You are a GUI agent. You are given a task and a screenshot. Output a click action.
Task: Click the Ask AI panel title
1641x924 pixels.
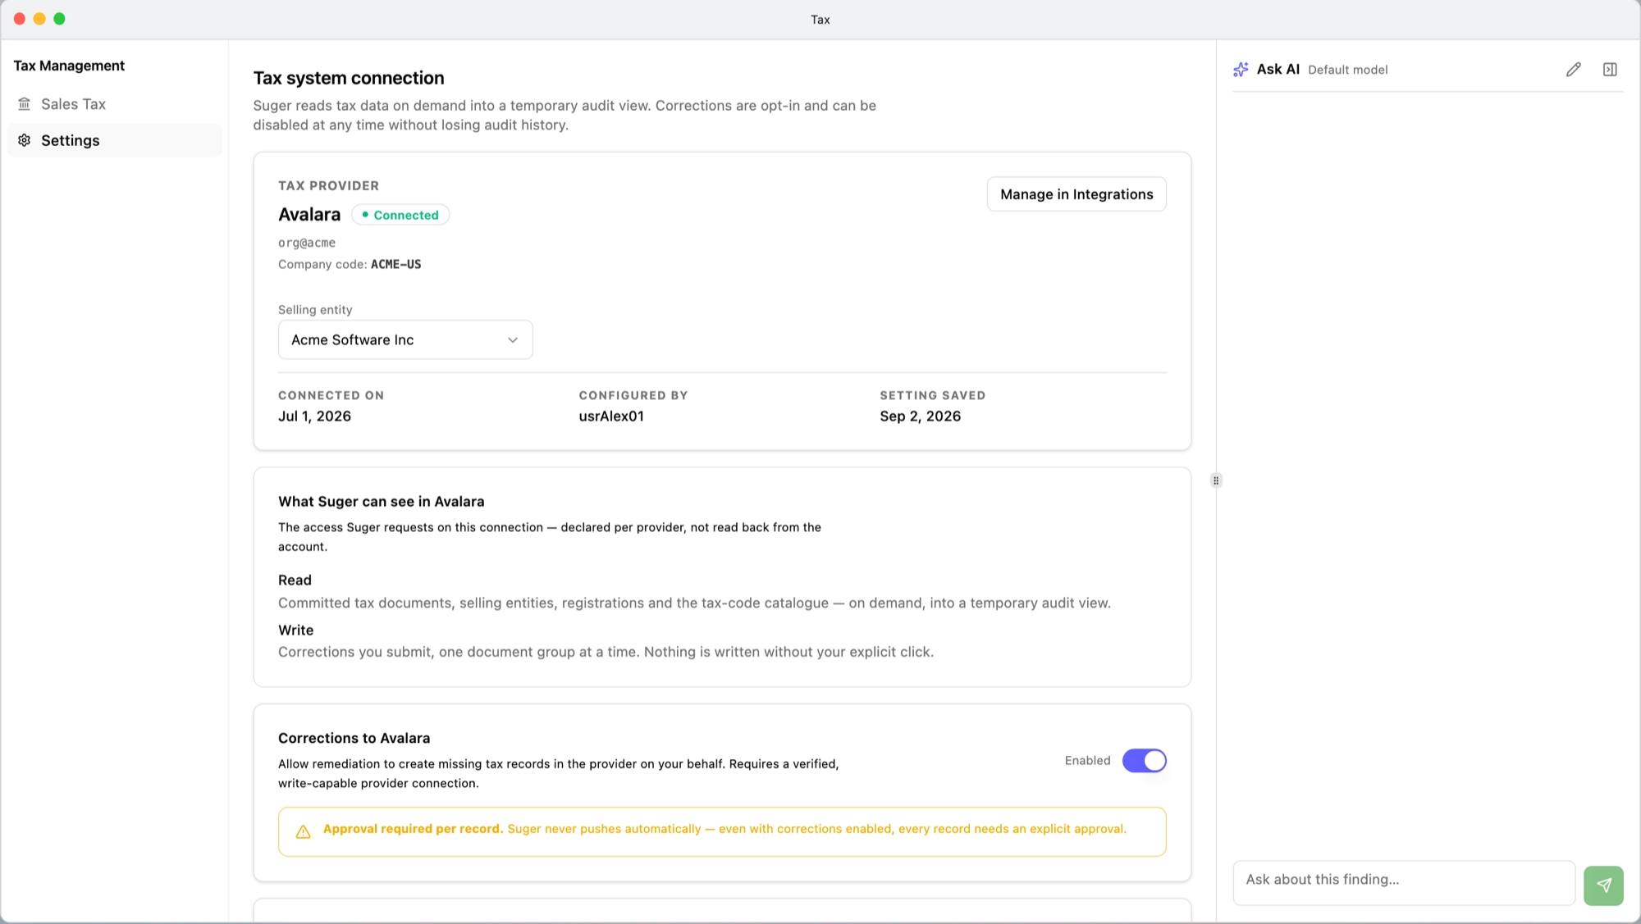[1278, 70]
